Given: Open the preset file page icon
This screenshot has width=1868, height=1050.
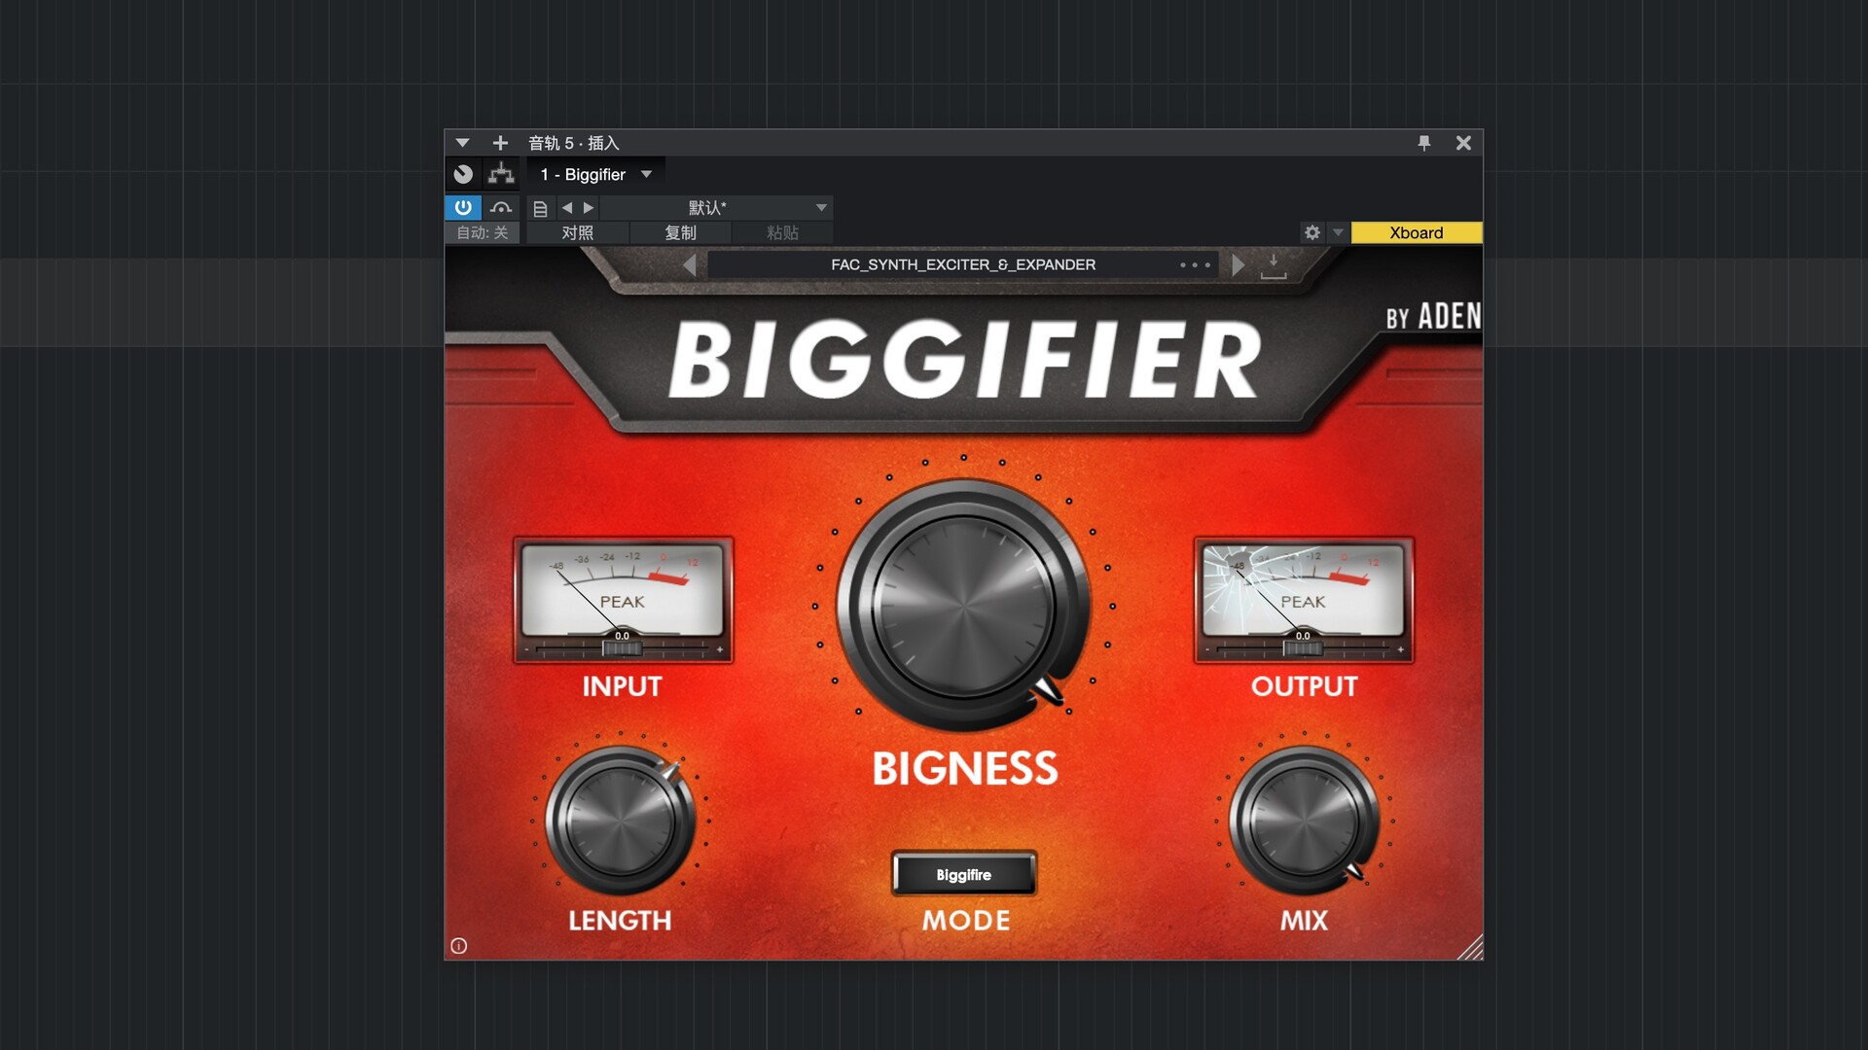Looking at the screenshot, I should pyautogui.click(x=540, y=208).
